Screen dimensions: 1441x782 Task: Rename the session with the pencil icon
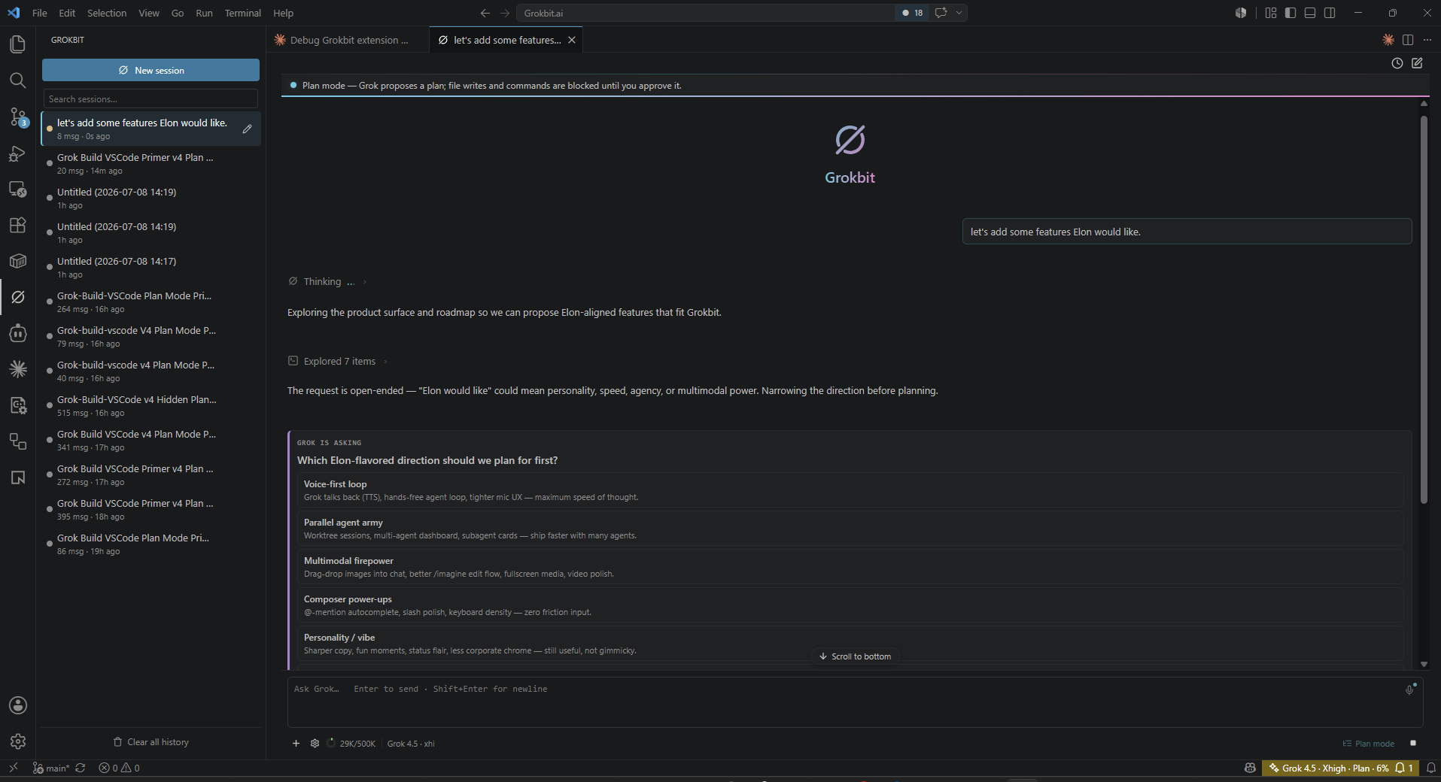pos(247,129)
